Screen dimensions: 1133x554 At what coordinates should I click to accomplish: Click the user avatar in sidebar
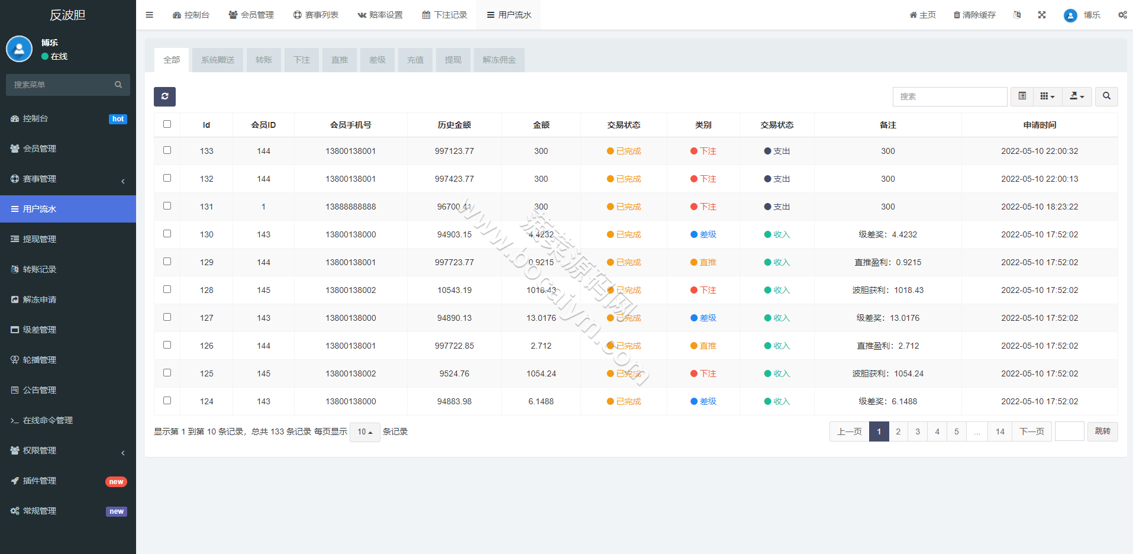19,49
